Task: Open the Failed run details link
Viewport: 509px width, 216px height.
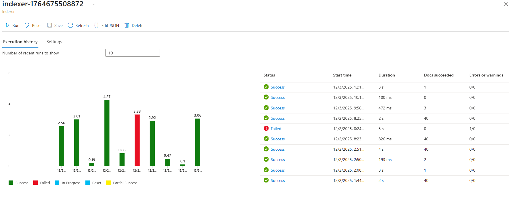Action: coord(276,129)
